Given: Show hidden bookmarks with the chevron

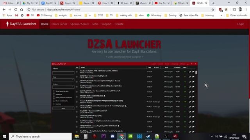Looking at the screenshot, I should pos(221,16).
